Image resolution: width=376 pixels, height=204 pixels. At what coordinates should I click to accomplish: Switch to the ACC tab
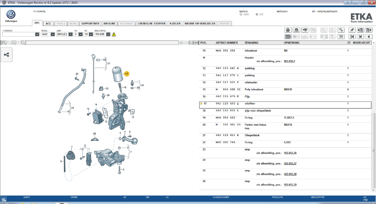[x=49, y=24]
